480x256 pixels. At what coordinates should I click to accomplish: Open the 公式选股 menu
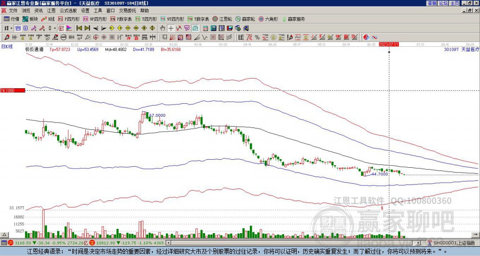coord(68,11)
